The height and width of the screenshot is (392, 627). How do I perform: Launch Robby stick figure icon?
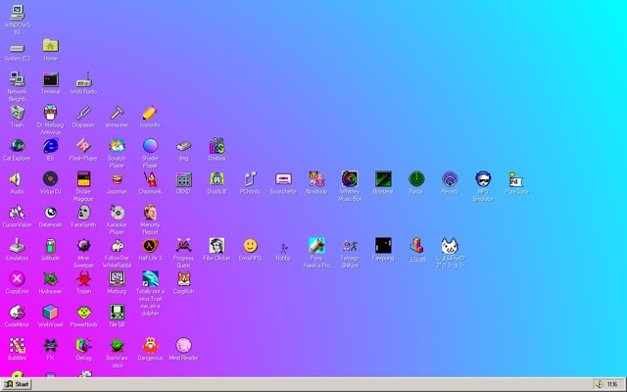[x=283, y=248]
